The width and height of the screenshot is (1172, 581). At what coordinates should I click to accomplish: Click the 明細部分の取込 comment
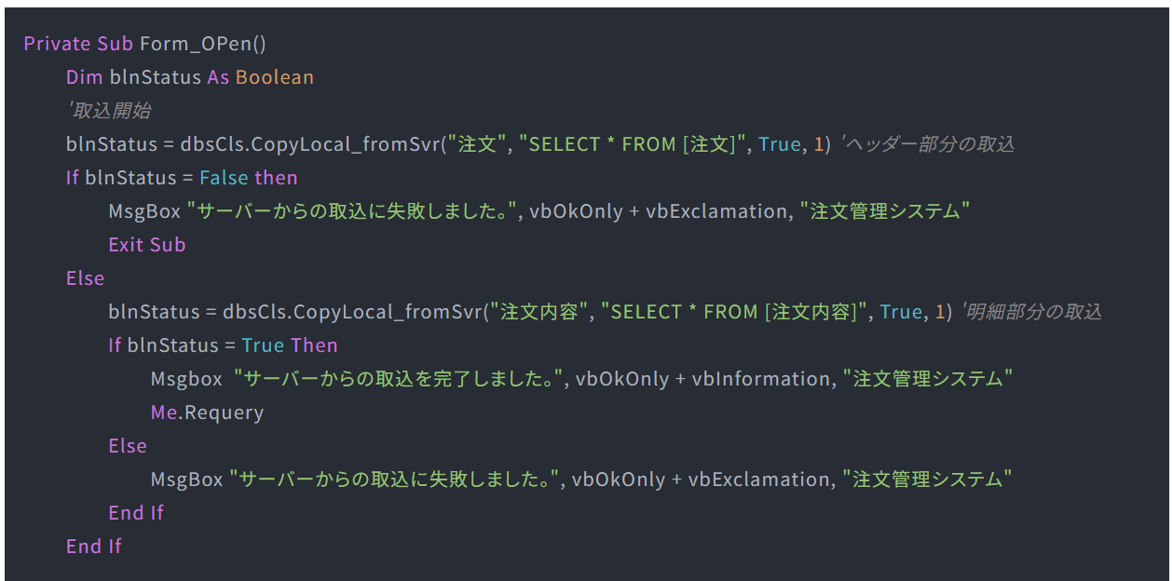coord(1030,312)
